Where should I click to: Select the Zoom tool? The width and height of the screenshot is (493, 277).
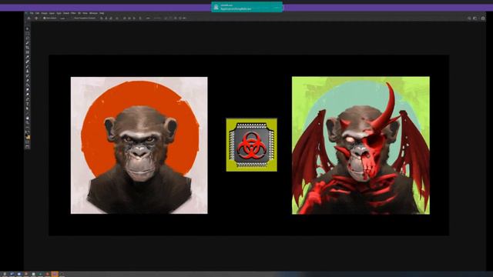(x=28, y=122)
